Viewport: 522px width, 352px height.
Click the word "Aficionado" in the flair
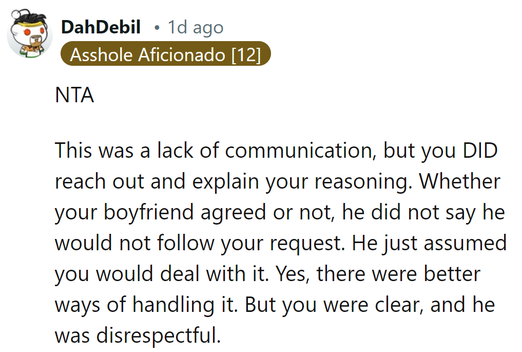(x=182, y=54)
